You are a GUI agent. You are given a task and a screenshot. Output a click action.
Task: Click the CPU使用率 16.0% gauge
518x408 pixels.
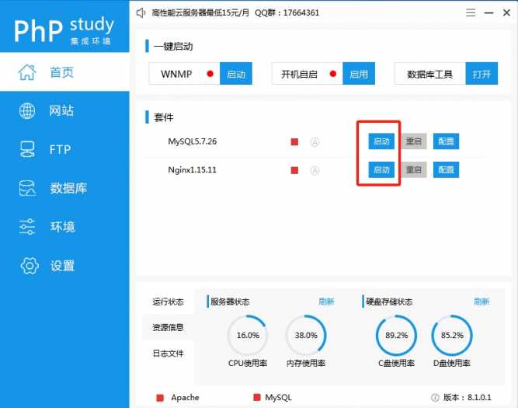tap(248, 335)
